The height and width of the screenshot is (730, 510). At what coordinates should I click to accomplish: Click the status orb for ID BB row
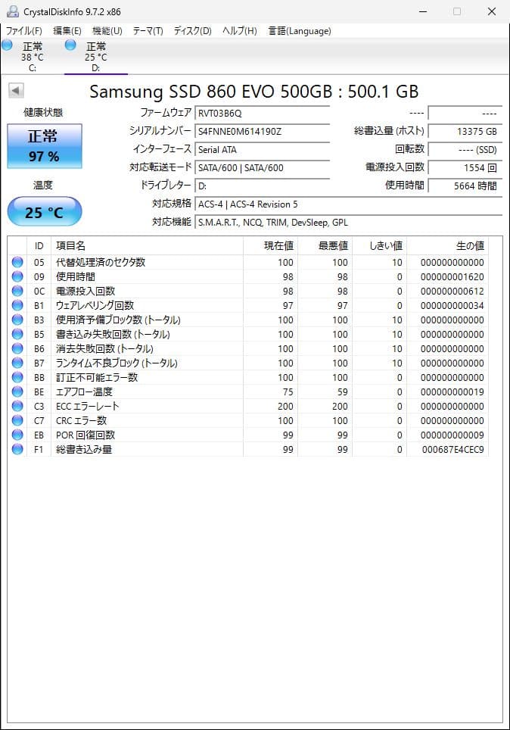point(17,377)
